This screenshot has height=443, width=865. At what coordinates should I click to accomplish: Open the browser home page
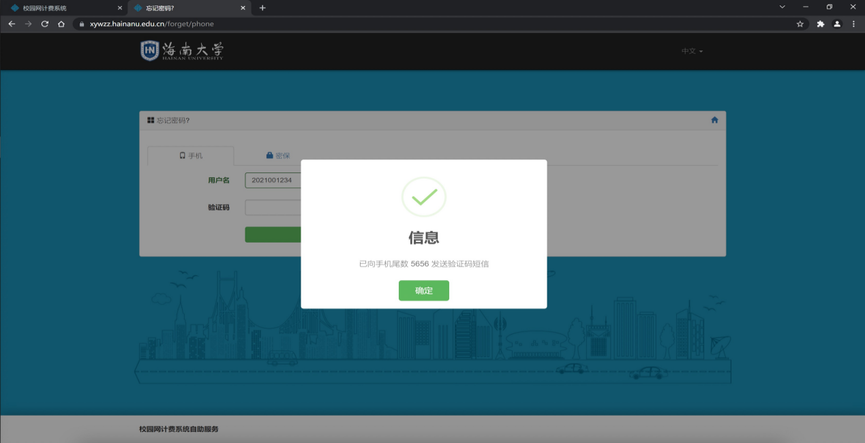[61, 24]
